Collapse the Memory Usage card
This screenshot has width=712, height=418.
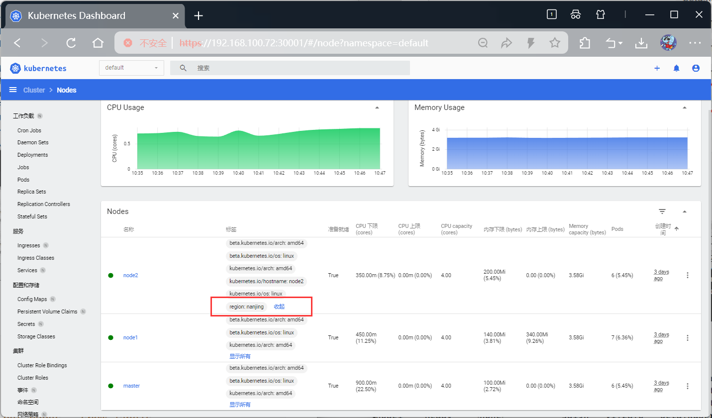[685, 107]
